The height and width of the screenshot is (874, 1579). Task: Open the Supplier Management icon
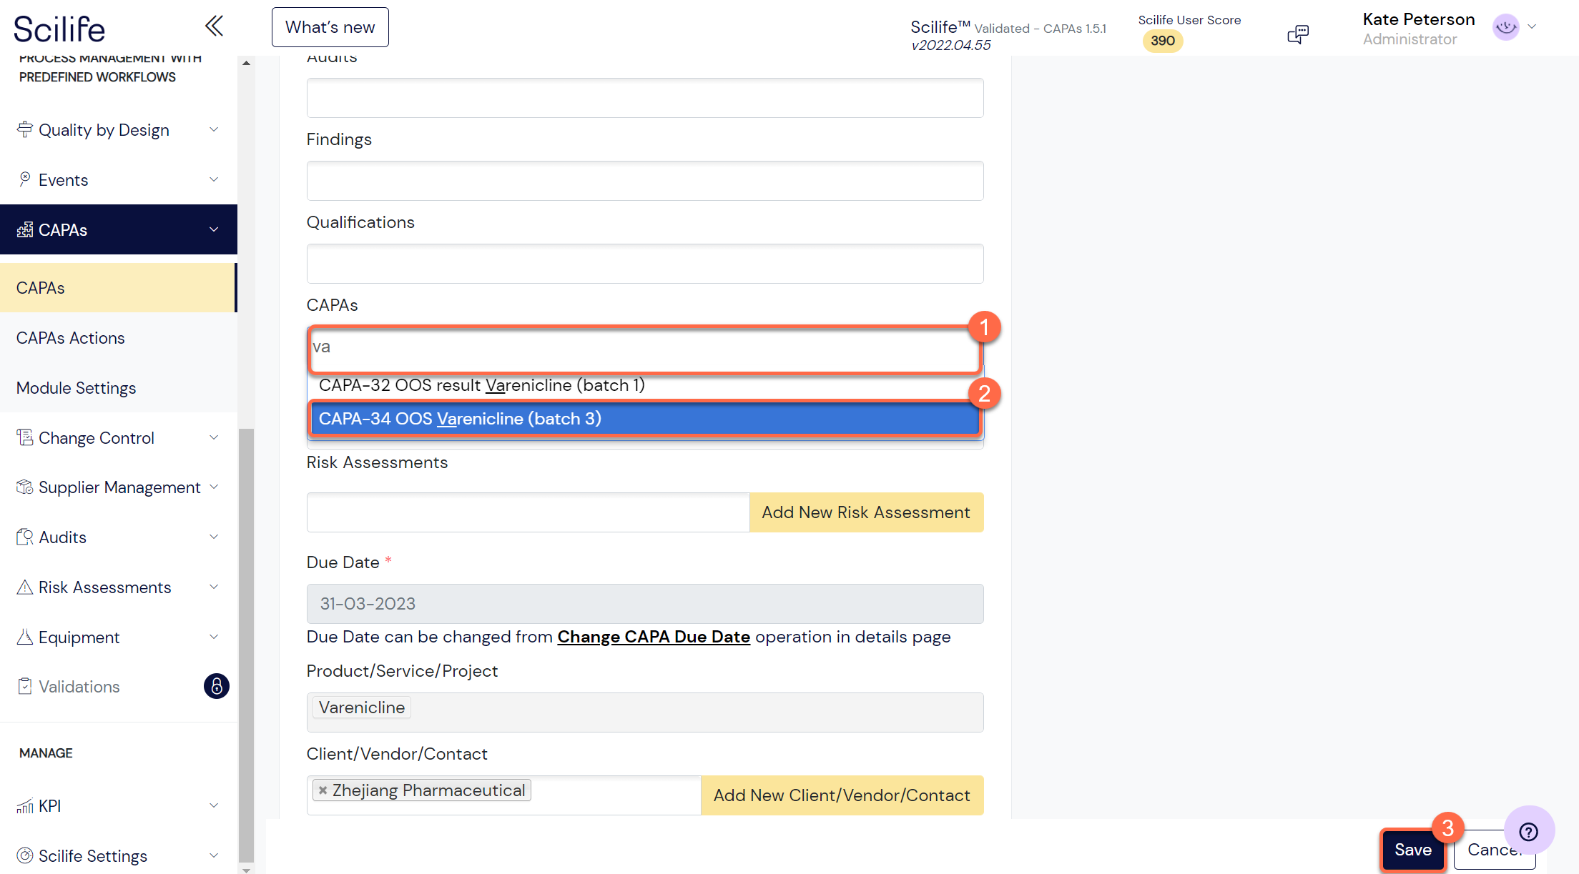25,487
